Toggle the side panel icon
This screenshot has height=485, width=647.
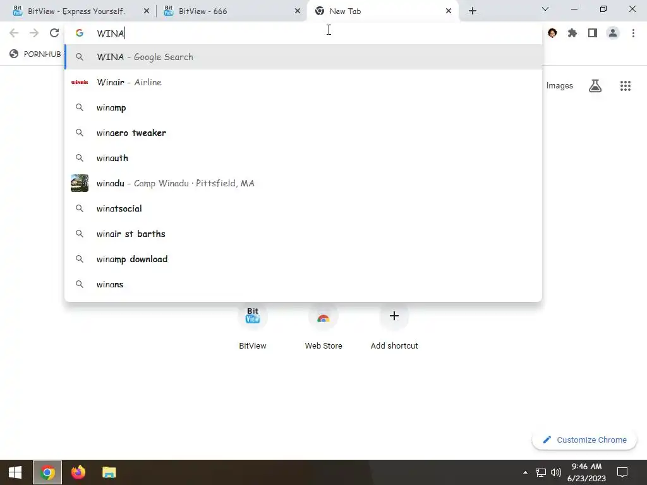pos(593,33)
